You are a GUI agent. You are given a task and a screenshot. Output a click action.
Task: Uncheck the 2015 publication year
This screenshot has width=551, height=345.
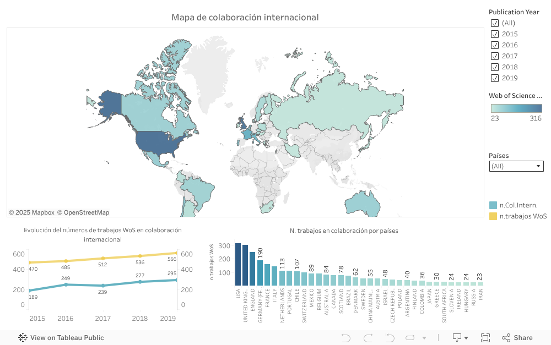click(494, 34)
